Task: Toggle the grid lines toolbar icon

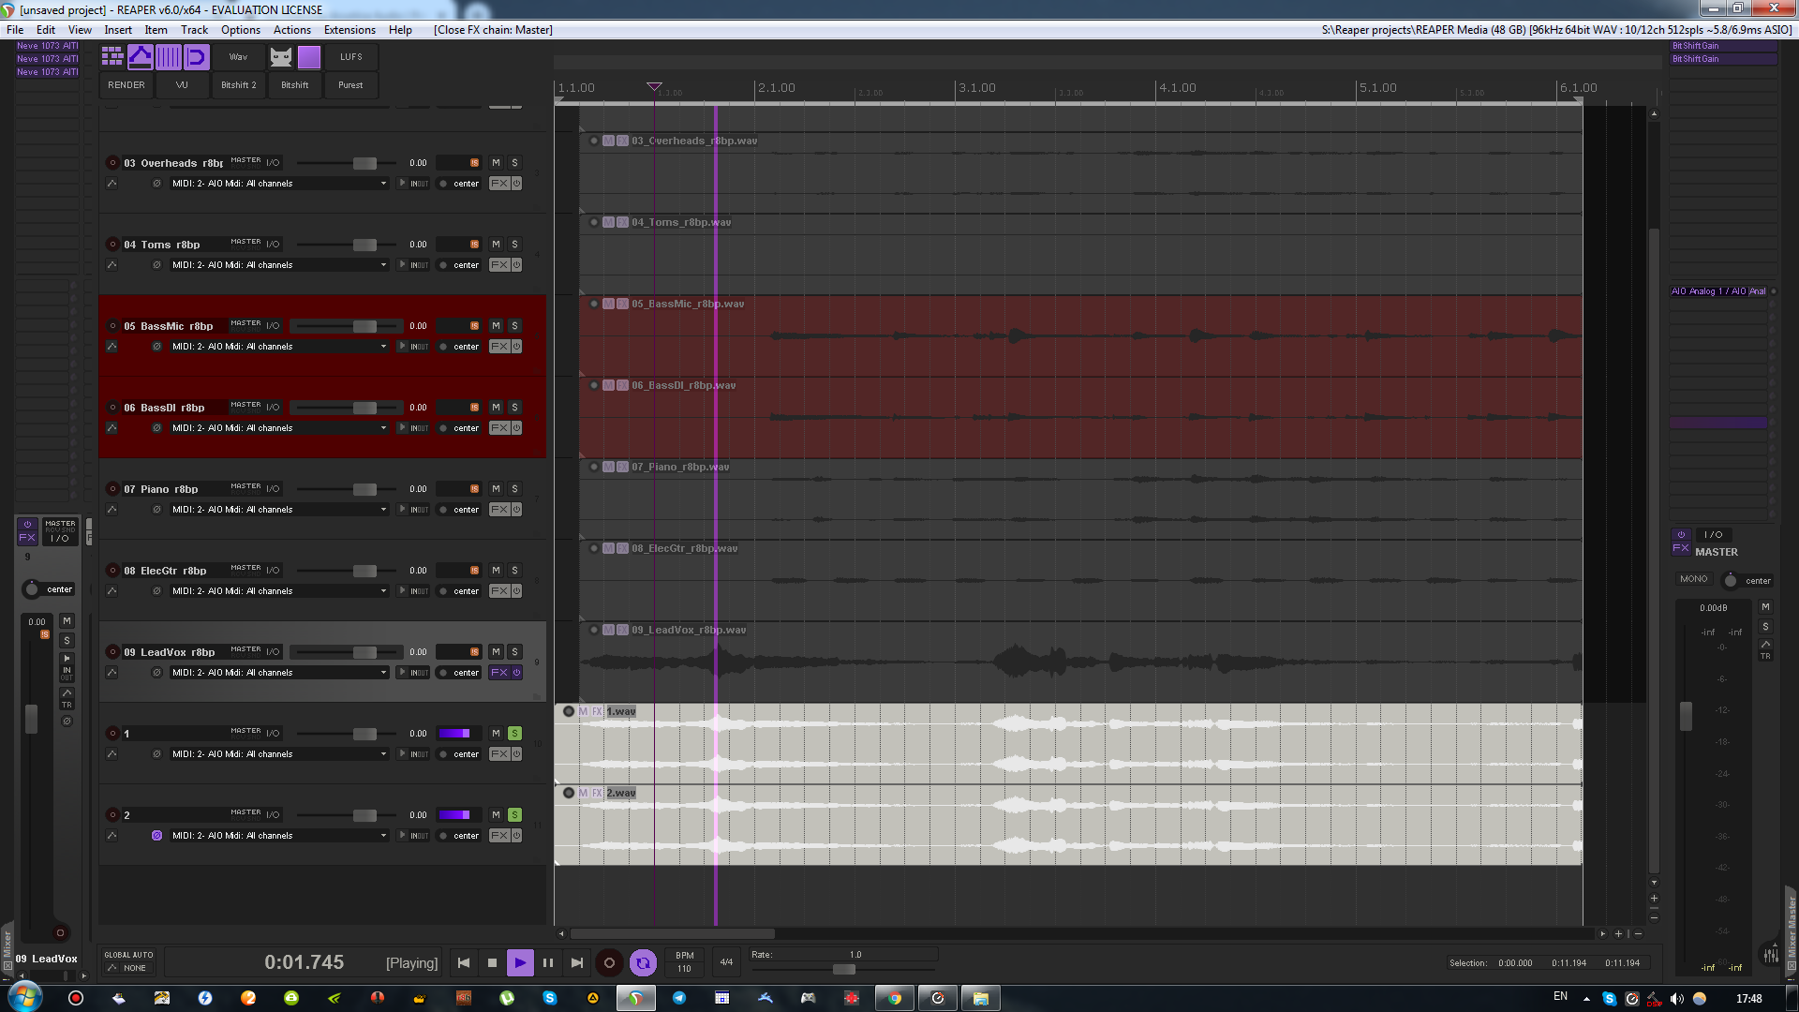Action: point(169,57)
